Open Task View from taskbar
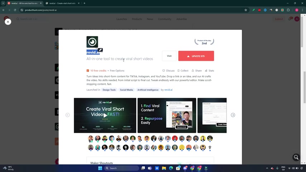306x172 pixels. coord(143,168)
